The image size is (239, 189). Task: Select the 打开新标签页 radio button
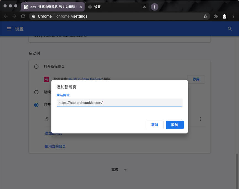tap(36, 67)
